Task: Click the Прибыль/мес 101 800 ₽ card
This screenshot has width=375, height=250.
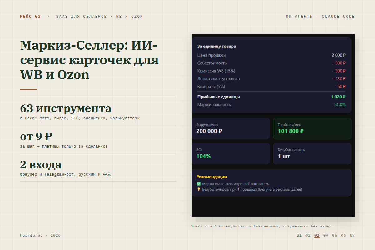Action: tap(312, 128)
